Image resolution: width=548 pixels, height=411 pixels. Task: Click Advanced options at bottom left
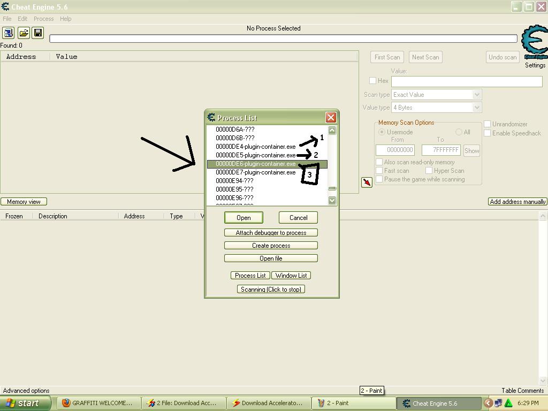(x=26, y=391)
